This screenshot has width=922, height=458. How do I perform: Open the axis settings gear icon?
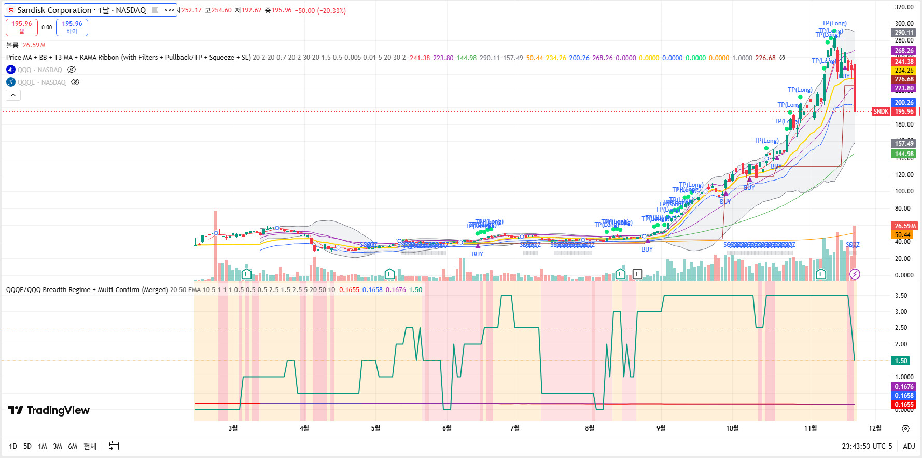pos(905,428)
